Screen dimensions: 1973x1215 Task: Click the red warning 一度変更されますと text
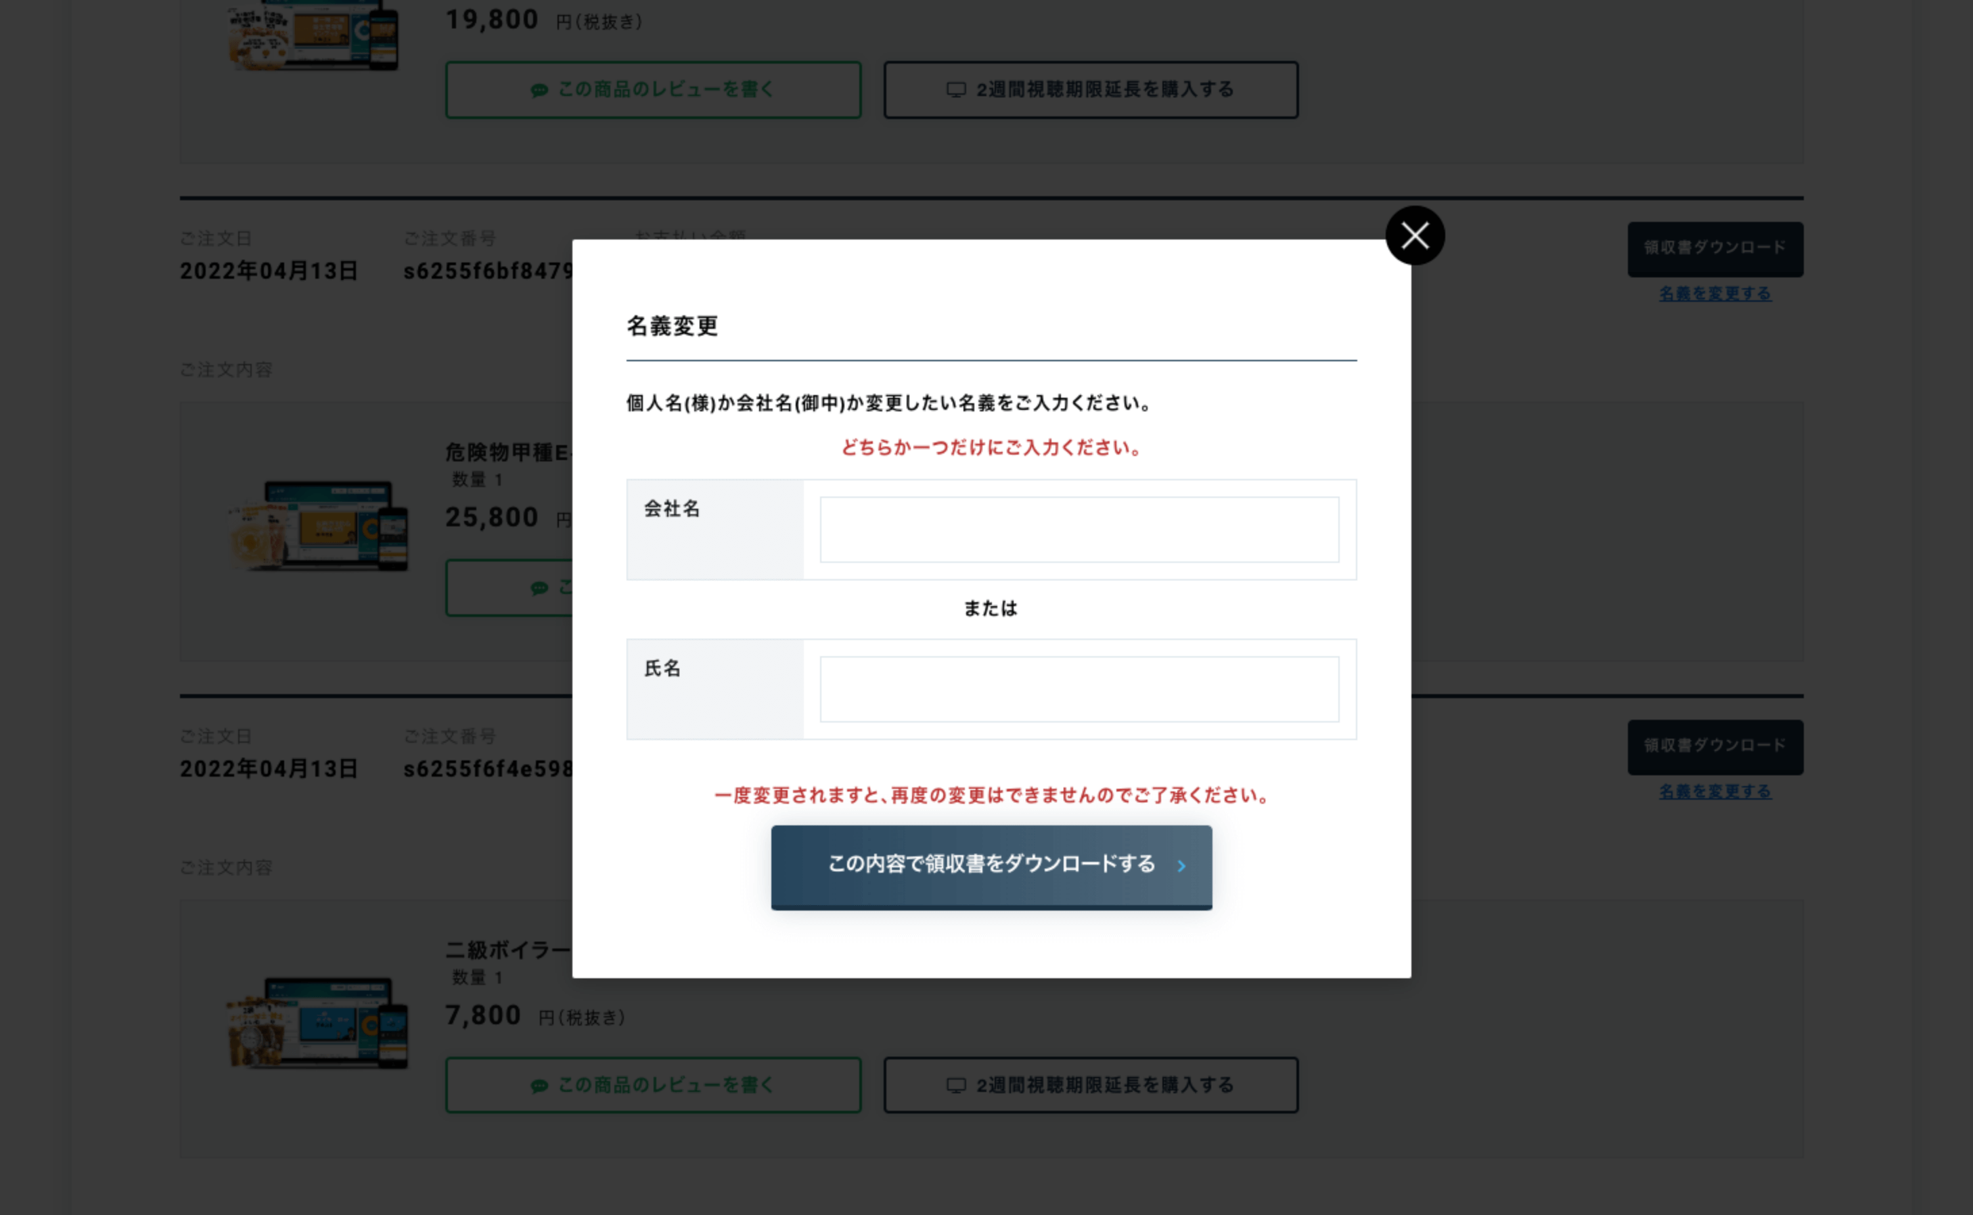[x=991, y=796]
